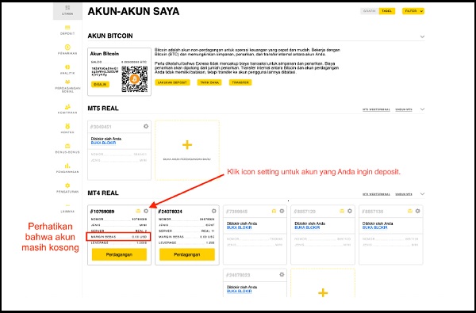
Task: Click Disalin button on Bitcoin card
Action: coord(100,84)
